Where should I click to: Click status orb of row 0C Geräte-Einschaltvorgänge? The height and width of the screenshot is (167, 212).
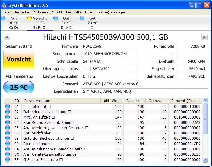[8, 154]
